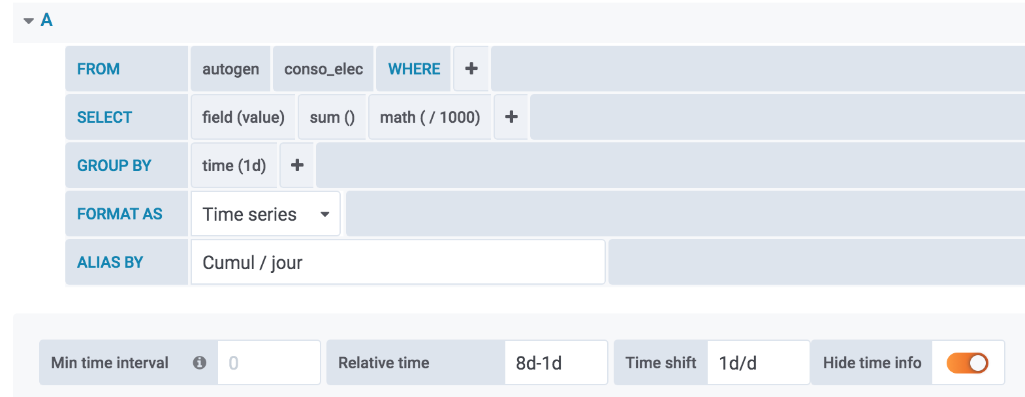
Task: Click the field (value) selector
Action: pos(243,117)
